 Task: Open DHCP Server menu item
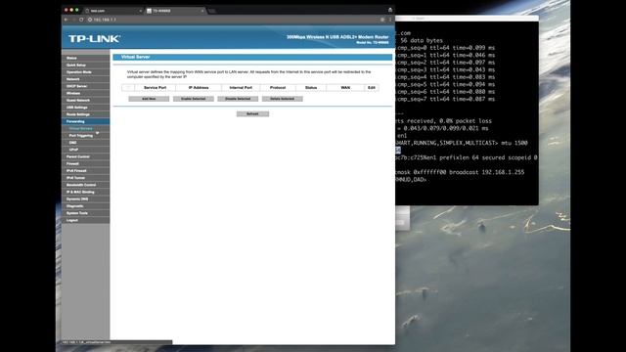click(x=85, y=86)
